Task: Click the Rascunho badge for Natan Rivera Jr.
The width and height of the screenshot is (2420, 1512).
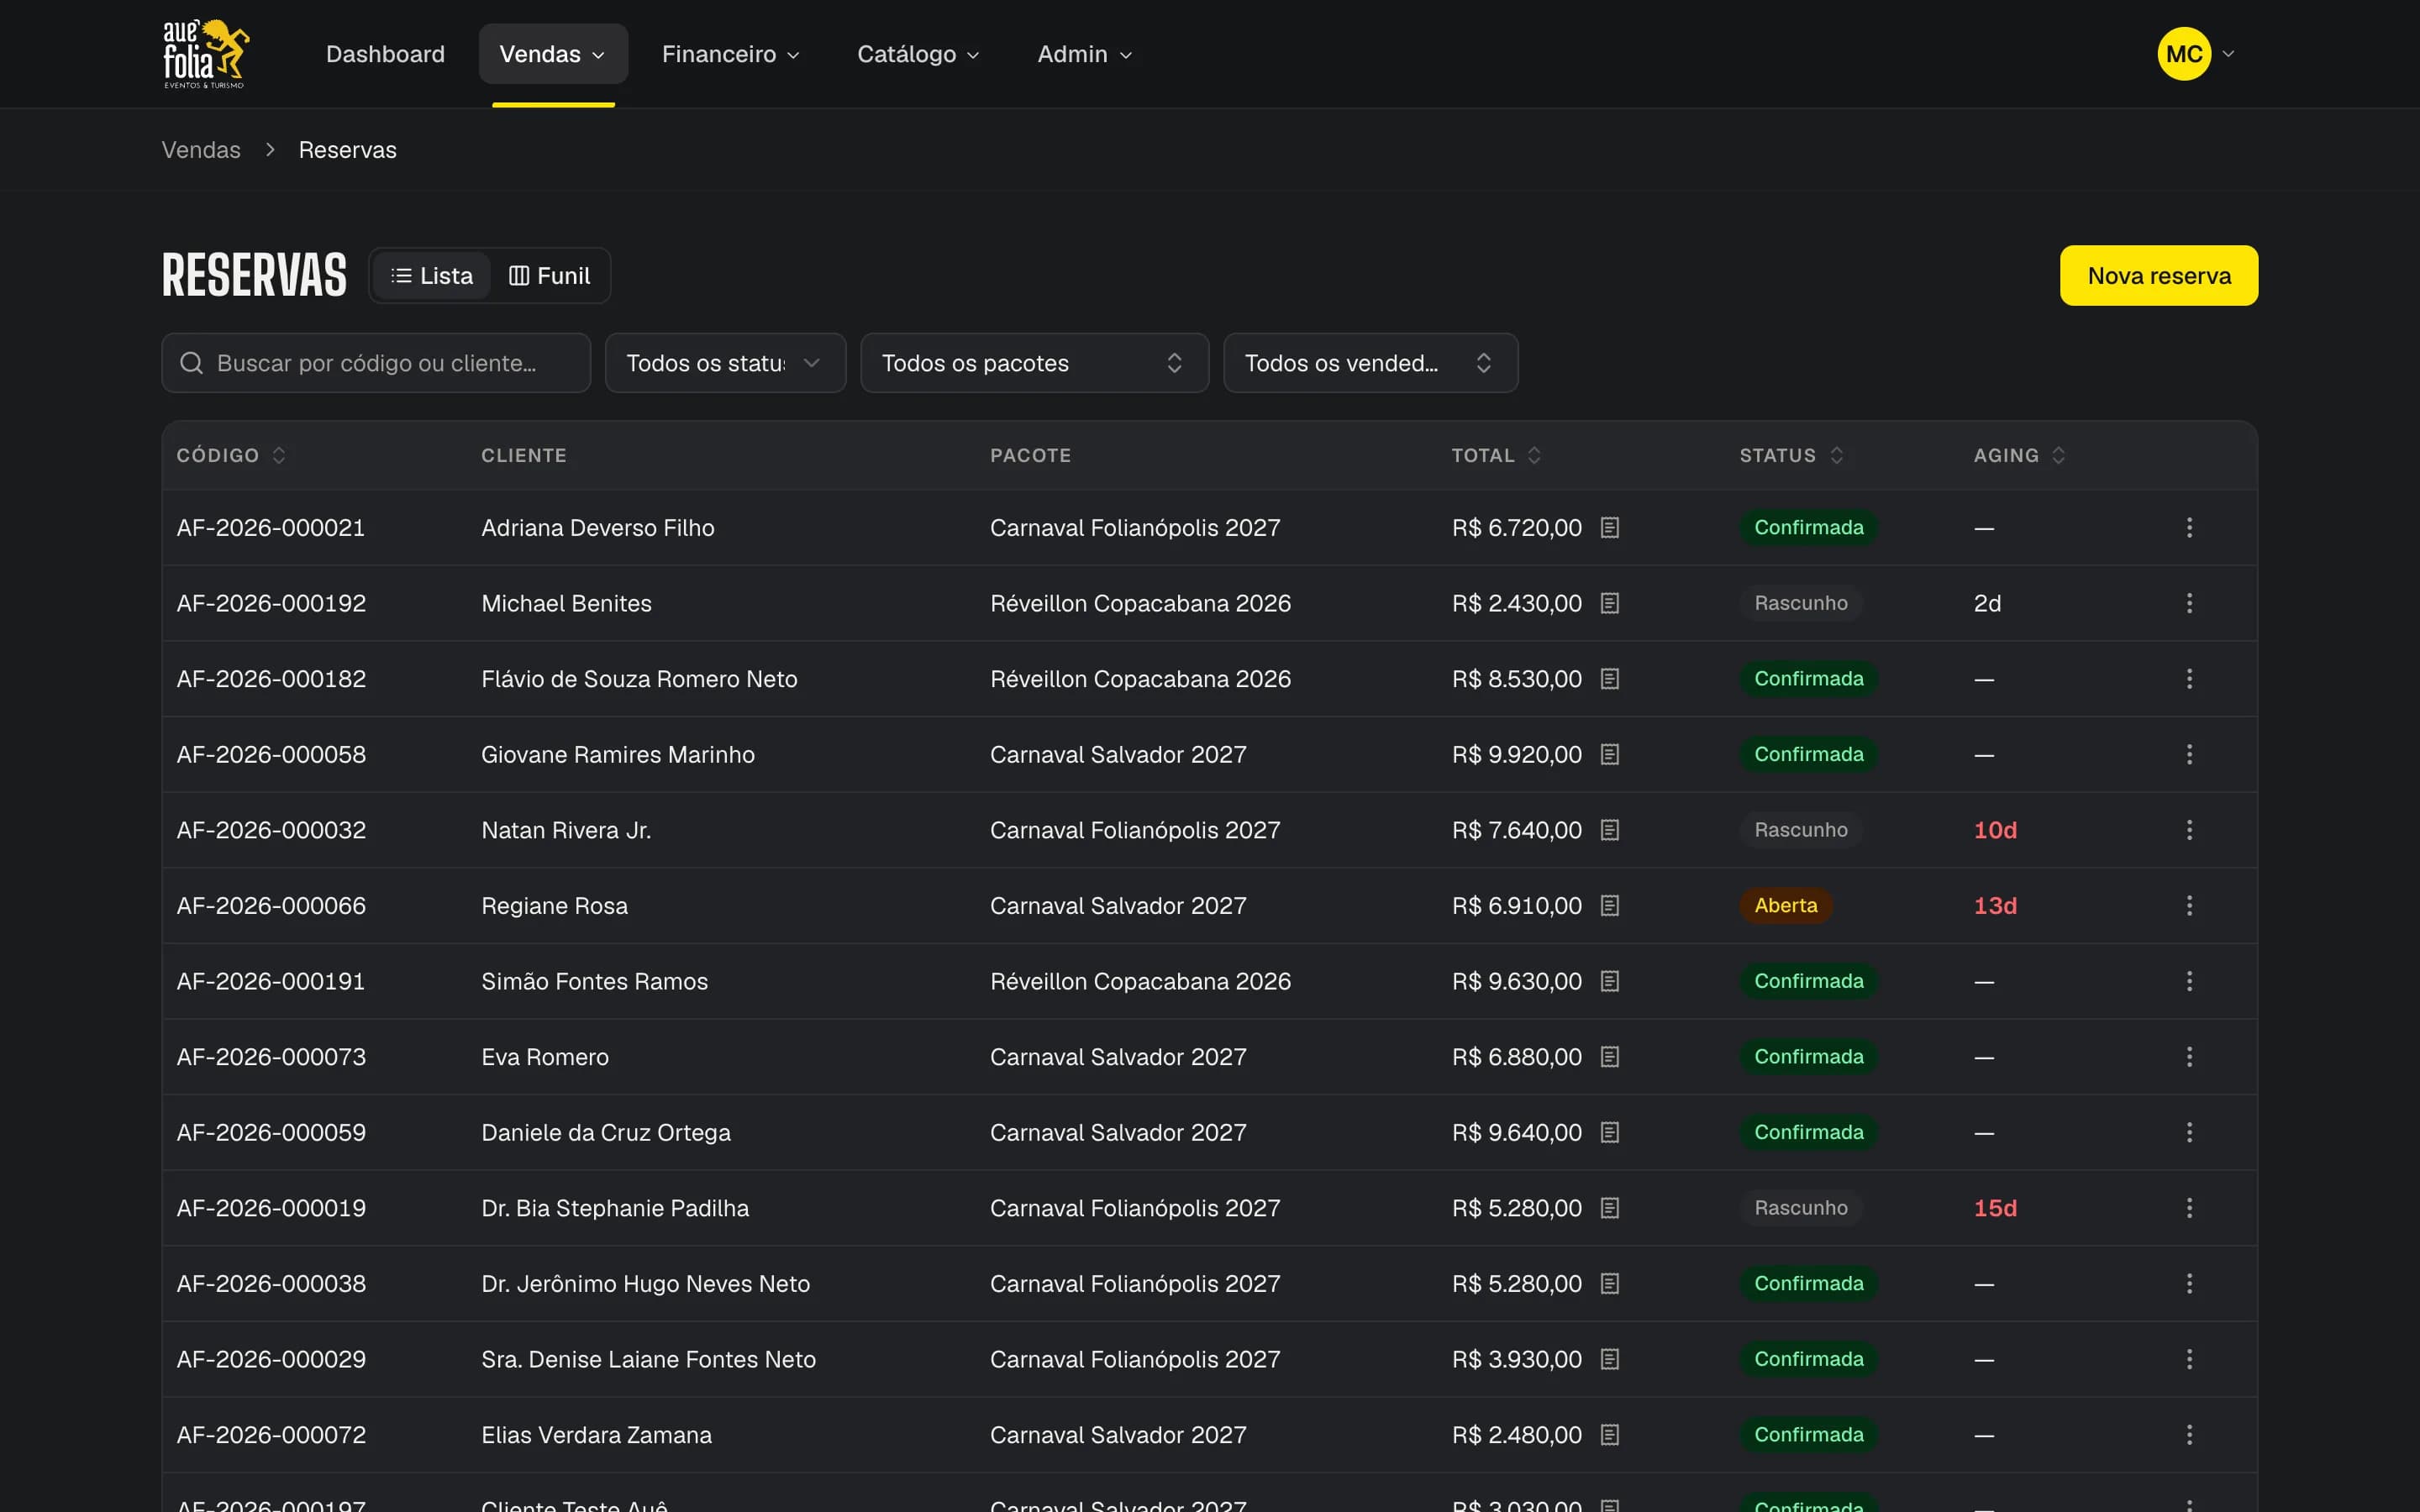Action: pyautogui.click(x=1800, y=830)
